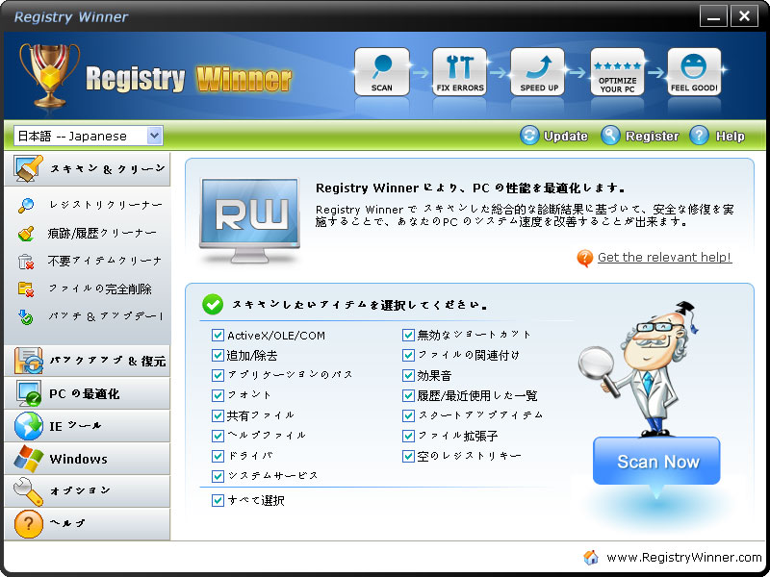This screenshot has width=770, height=577.
Task: Toggle the 追加/除去 checkbox
Action: tap(218, 355)
